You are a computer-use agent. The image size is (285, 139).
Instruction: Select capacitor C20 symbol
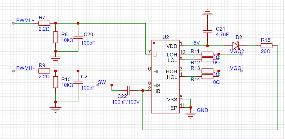coord(78,37)
